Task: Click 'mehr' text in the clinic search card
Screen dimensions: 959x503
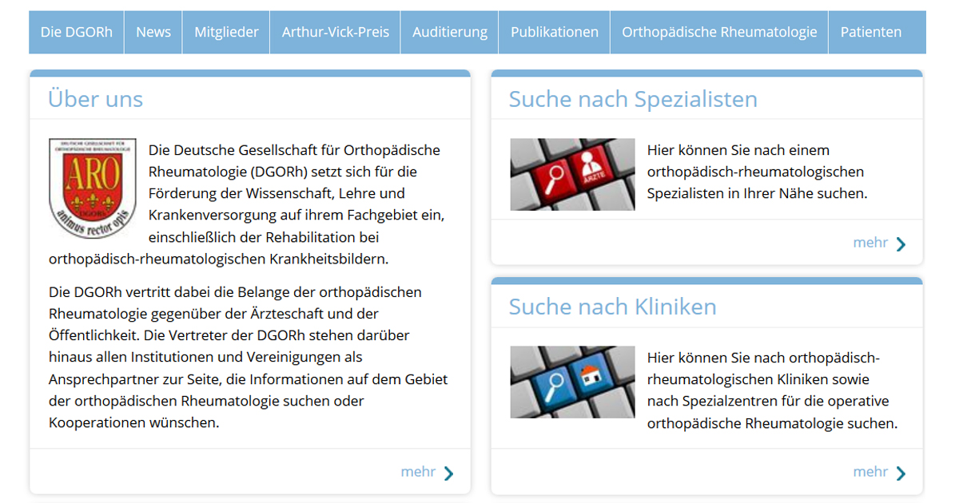Action: click(x=870, y=472)
